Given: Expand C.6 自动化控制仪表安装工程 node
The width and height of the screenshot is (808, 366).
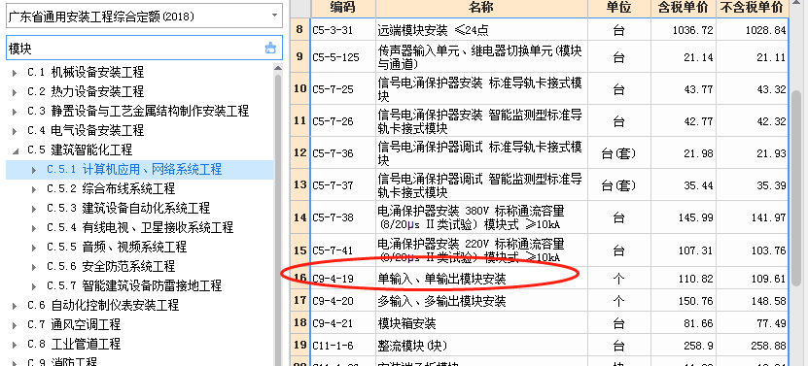Looking at the screenshot, I should [15, 306].
